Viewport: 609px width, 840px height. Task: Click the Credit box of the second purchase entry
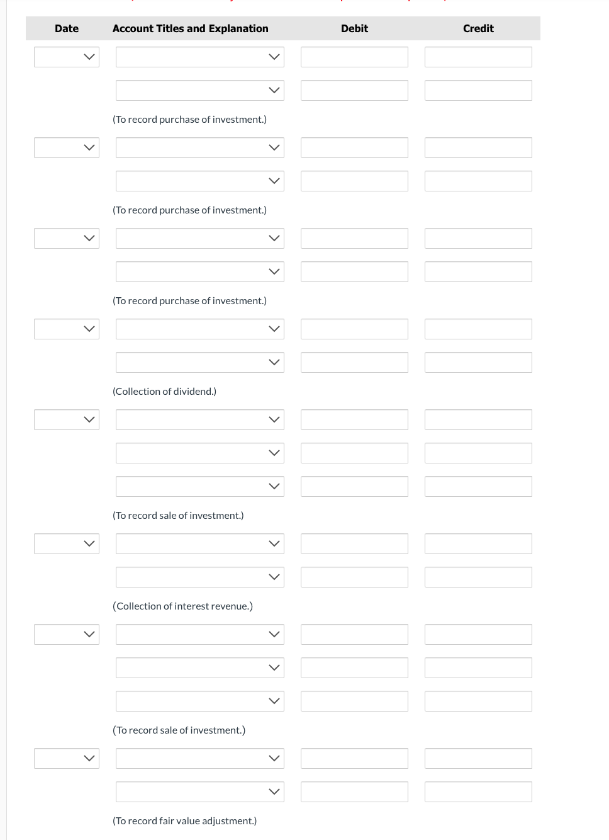(478, 147)
